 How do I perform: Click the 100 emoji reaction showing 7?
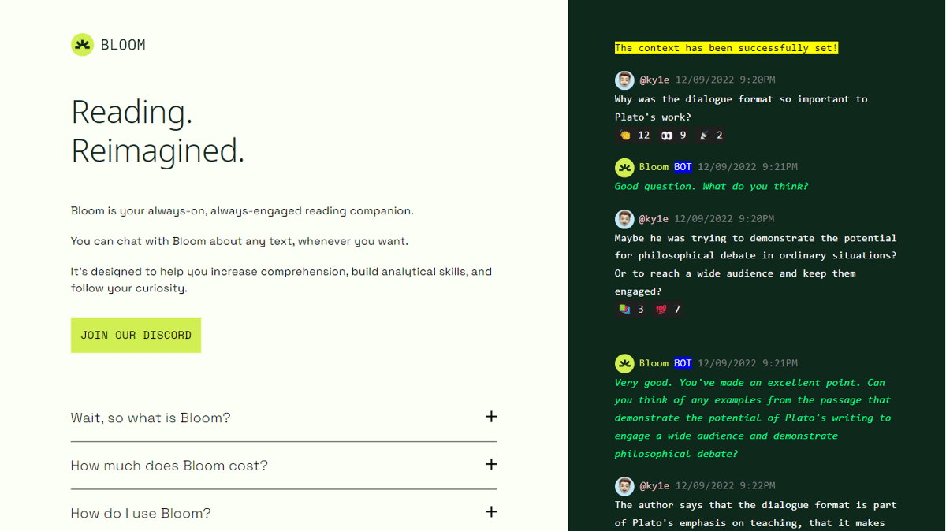pyautogui.click(x=669, y=310)
